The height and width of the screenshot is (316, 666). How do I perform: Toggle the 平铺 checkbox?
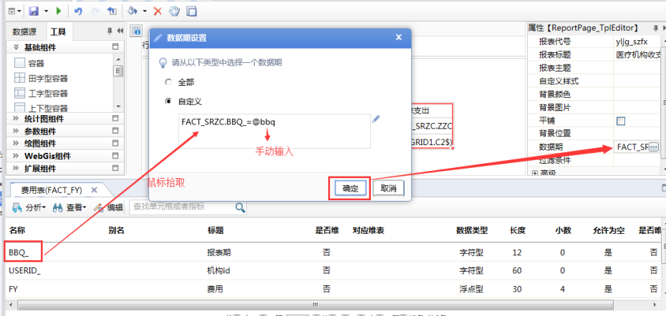(621, 121)
